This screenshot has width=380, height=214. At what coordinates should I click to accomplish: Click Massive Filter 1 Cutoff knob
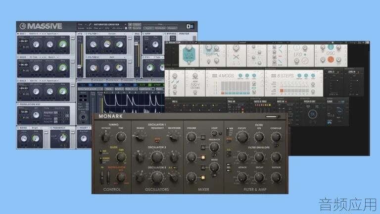[93, 45]
